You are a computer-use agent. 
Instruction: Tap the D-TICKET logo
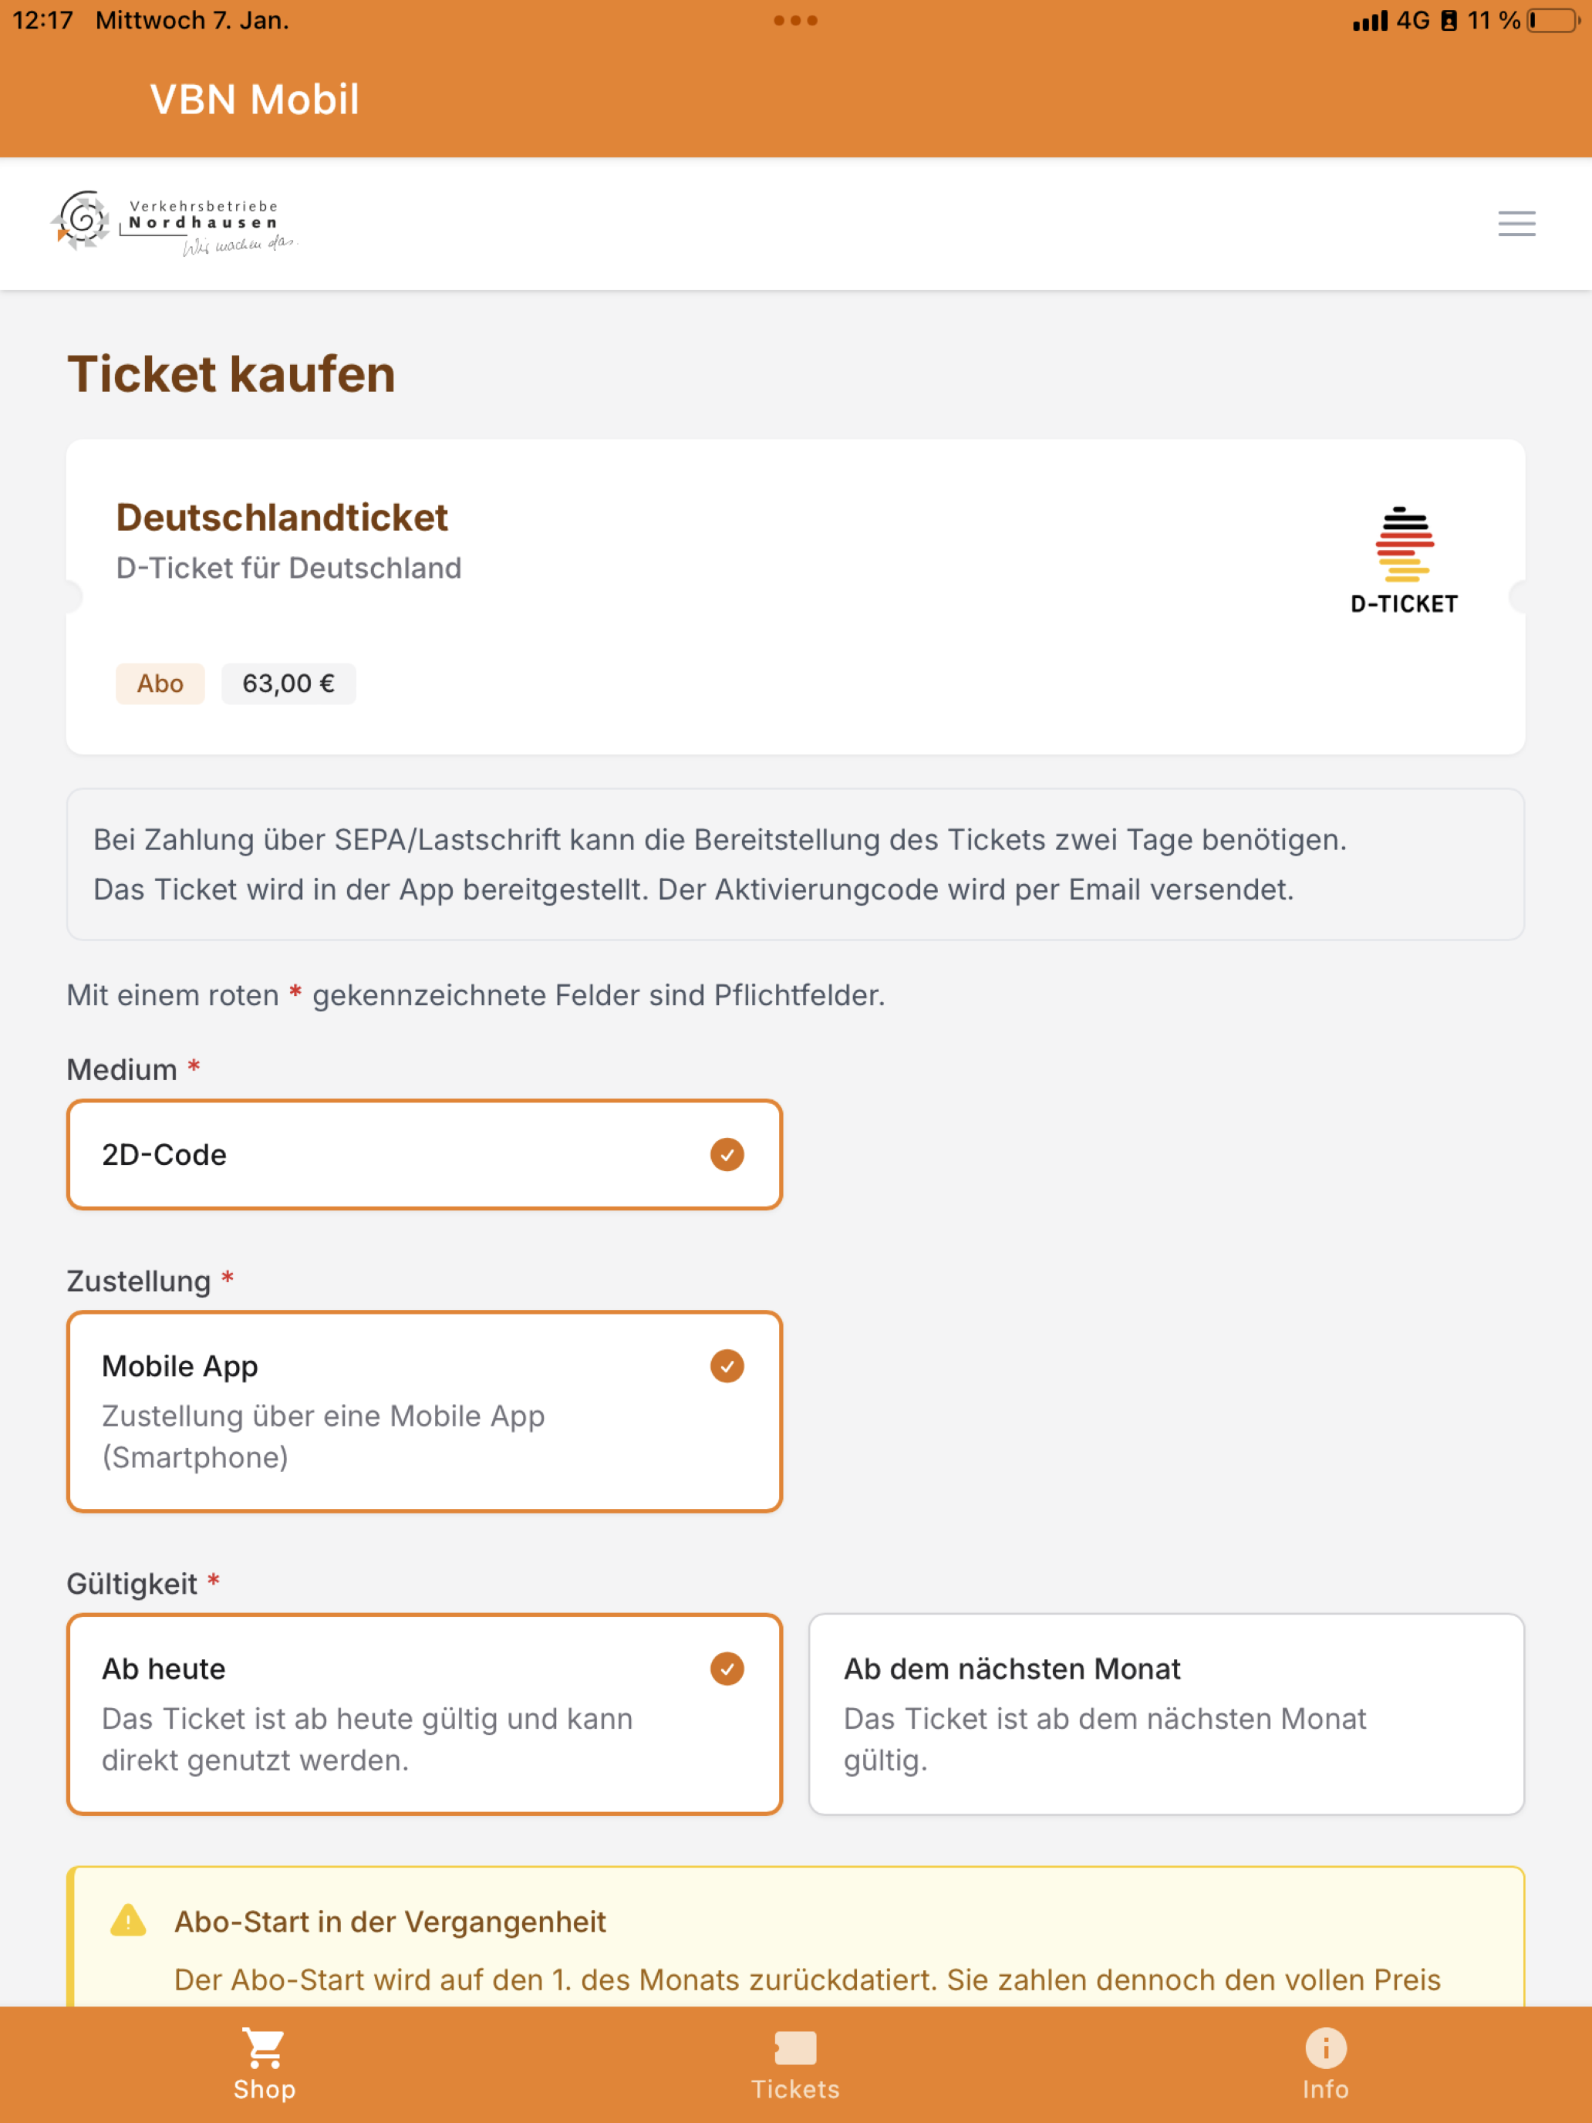coord(1404,561)
